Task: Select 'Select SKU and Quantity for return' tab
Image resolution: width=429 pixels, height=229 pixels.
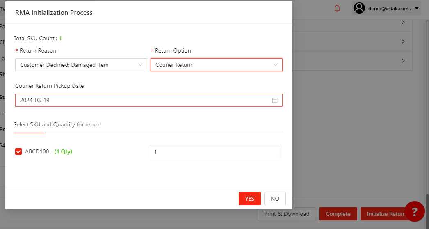Action: [x=57, y=124]
